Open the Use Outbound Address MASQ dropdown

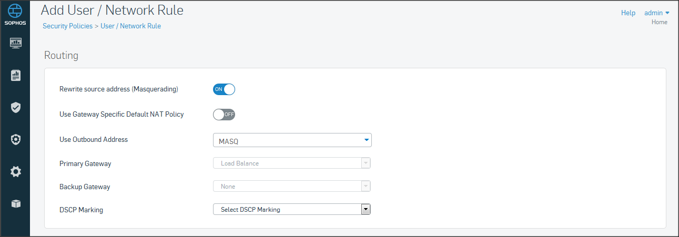[x=292, y=140]
